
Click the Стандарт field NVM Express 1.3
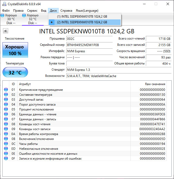pyautogui.click(x=119, y=70)
